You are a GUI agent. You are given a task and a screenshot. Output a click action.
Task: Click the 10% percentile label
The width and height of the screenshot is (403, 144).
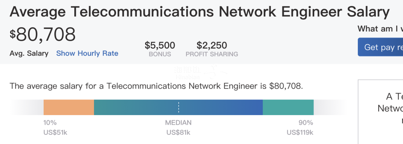(x=50, y=123)
